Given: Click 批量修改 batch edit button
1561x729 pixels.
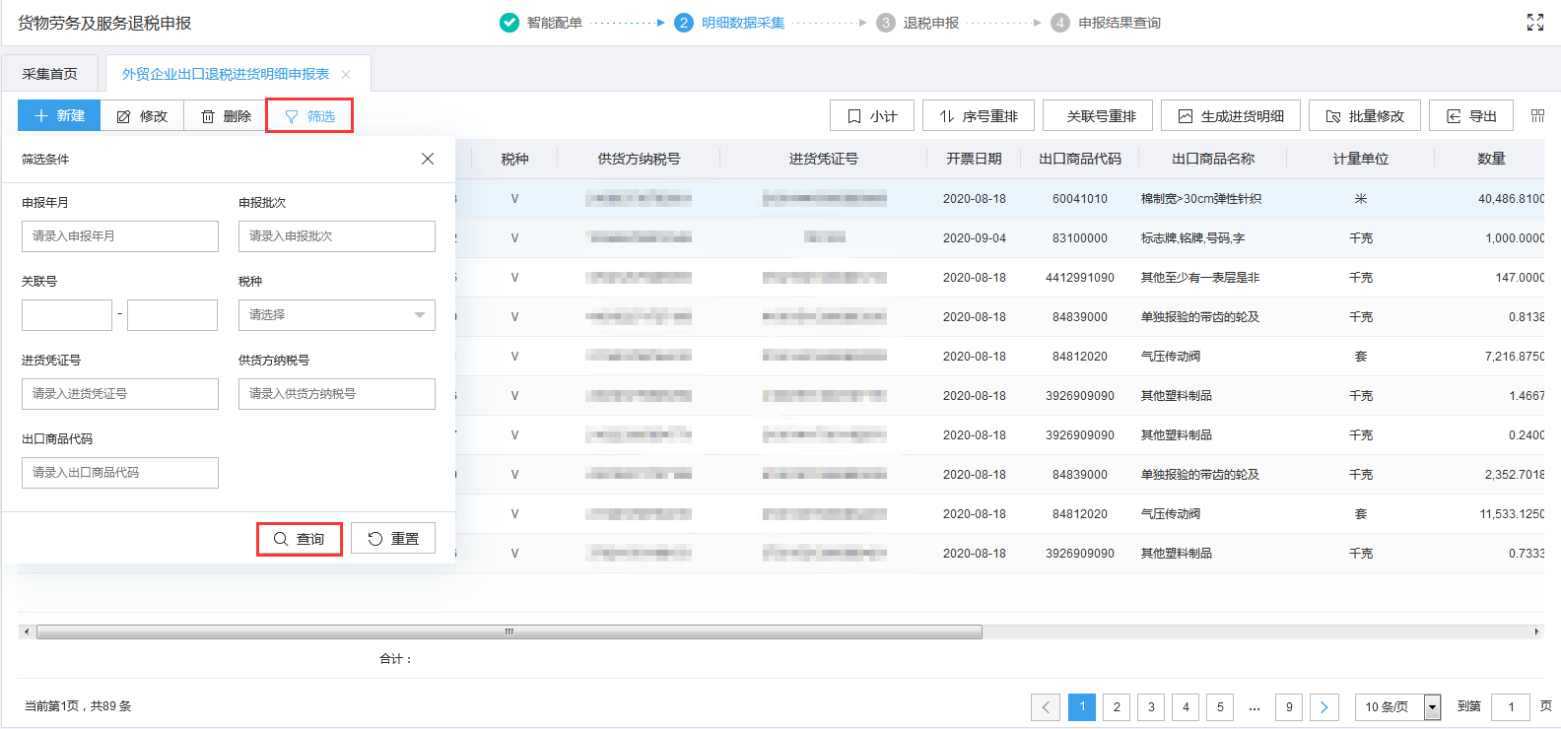Looking at the screenshot, I should click(x=1364, y=116).
